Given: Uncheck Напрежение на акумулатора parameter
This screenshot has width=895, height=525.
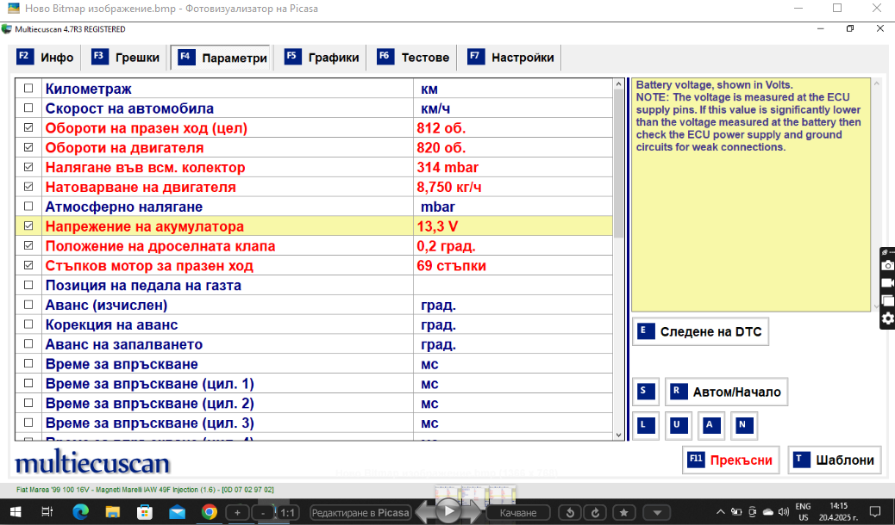Looking at the screenshot, I should point(28,226).
